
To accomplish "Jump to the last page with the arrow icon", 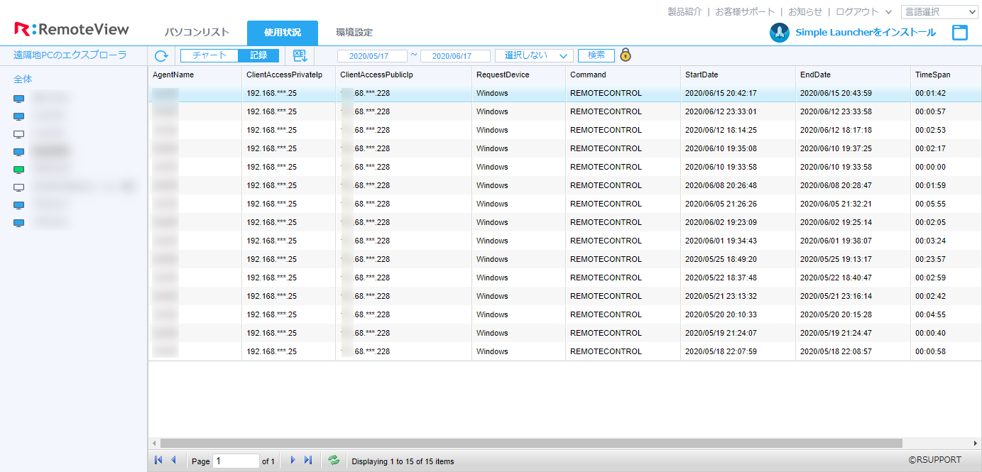I will pos(307,460).
